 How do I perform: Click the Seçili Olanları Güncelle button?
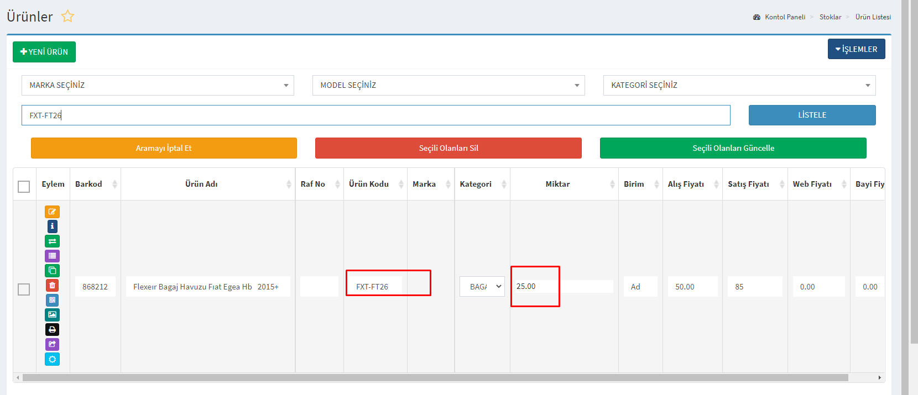[733, 148]
